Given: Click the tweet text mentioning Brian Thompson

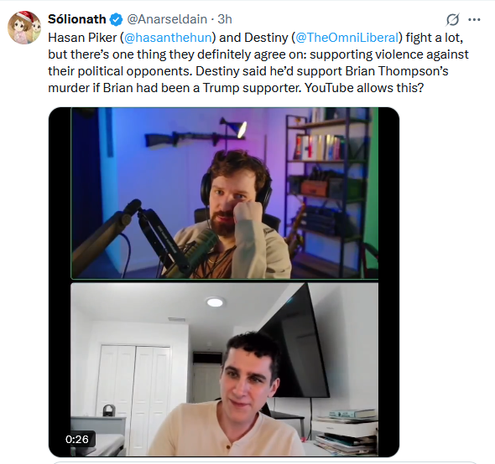Looking at the screenshot, I should 258,63.
